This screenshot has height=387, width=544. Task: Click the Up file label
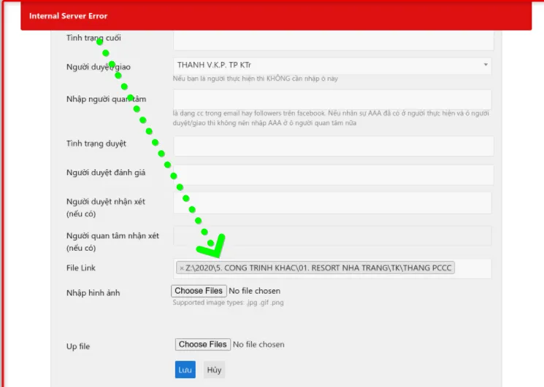pos(78,346)
